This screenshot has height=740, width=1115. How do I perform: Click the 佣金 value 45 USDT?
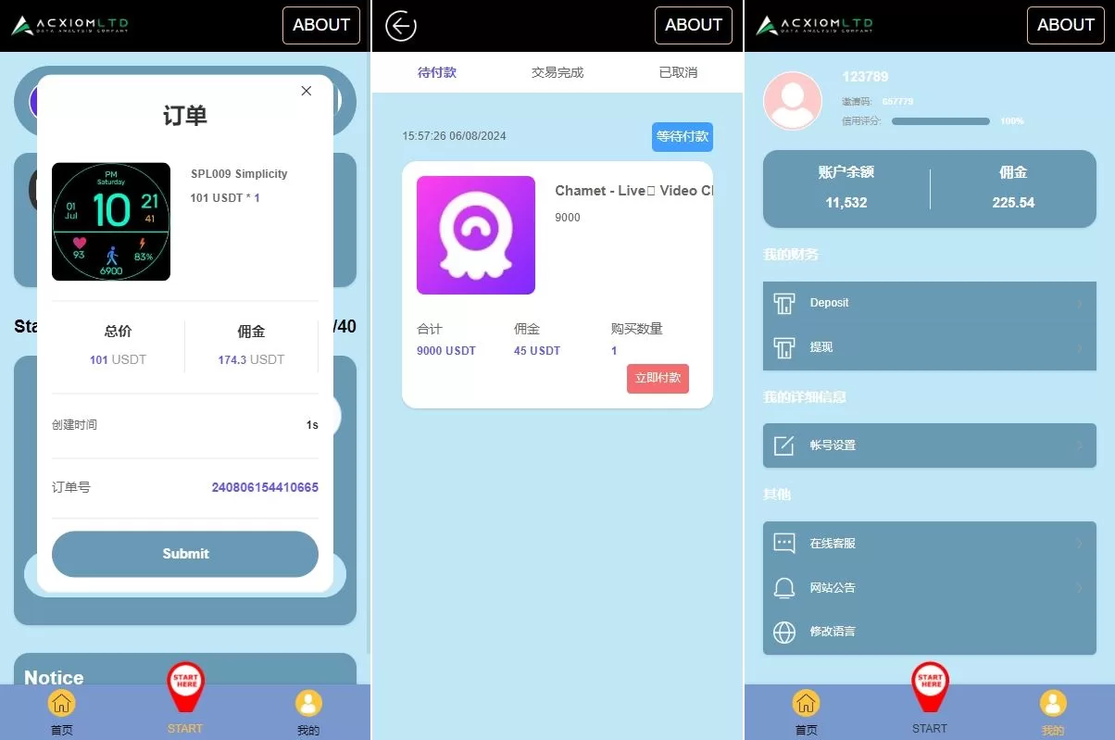click(x=537, y=351)
